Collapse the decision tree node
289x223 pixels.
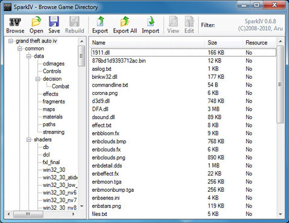click(x=38, y=79)
